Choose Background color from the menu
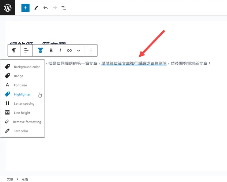The height and width of the screenshot is (182, 227). [23, 67]
